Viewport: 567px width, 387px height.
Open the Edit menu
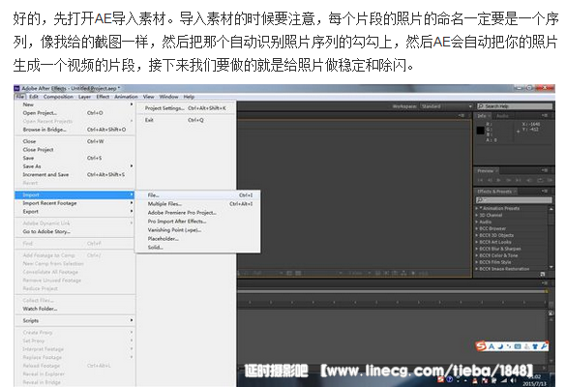point(34,97)
